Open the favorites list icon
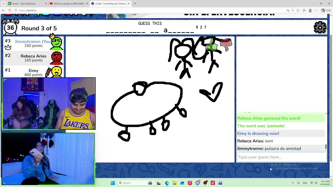 point(304,10)
